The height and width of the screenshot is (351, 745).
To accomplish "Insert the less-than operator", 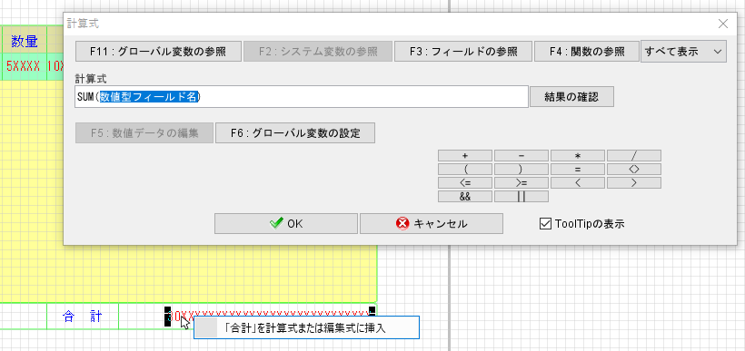I will (577, 183).
